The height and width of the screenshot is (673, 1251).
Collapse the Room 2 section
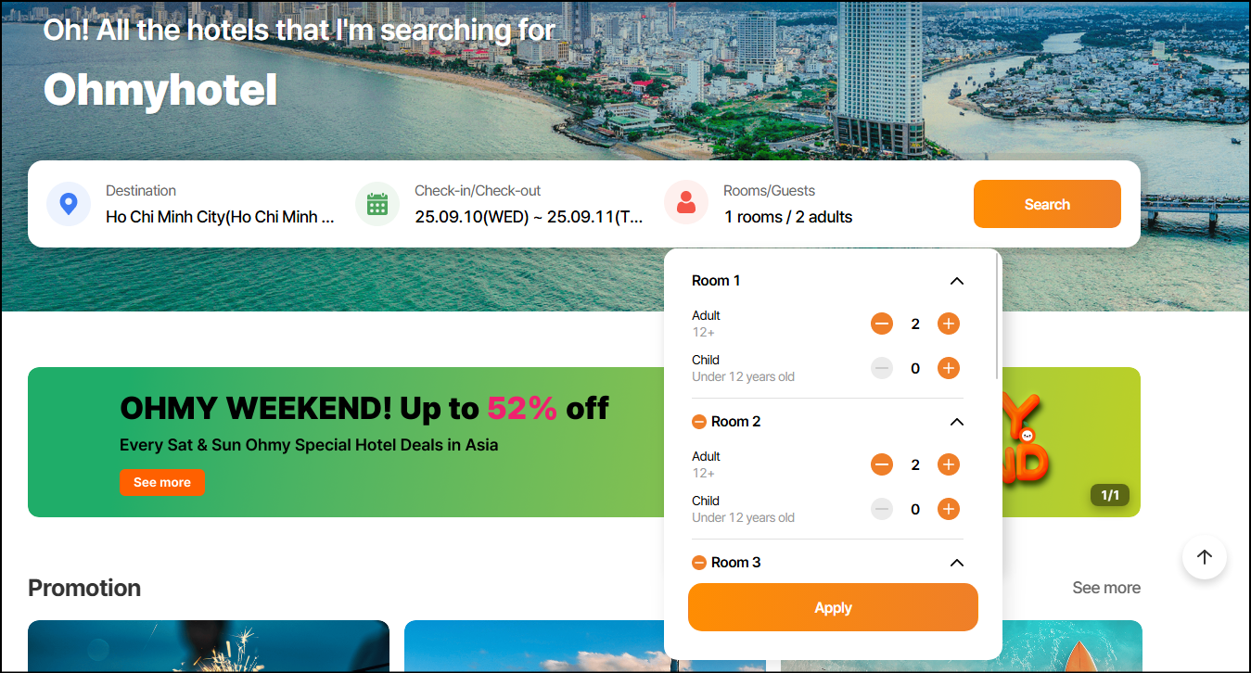pyautogui.click(x=957, y=422)
